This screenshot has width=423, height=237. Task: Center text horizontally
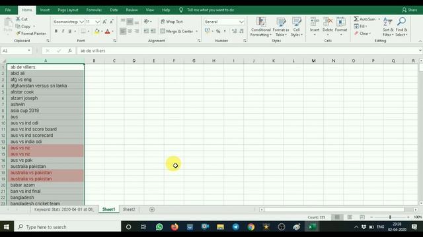130,31
